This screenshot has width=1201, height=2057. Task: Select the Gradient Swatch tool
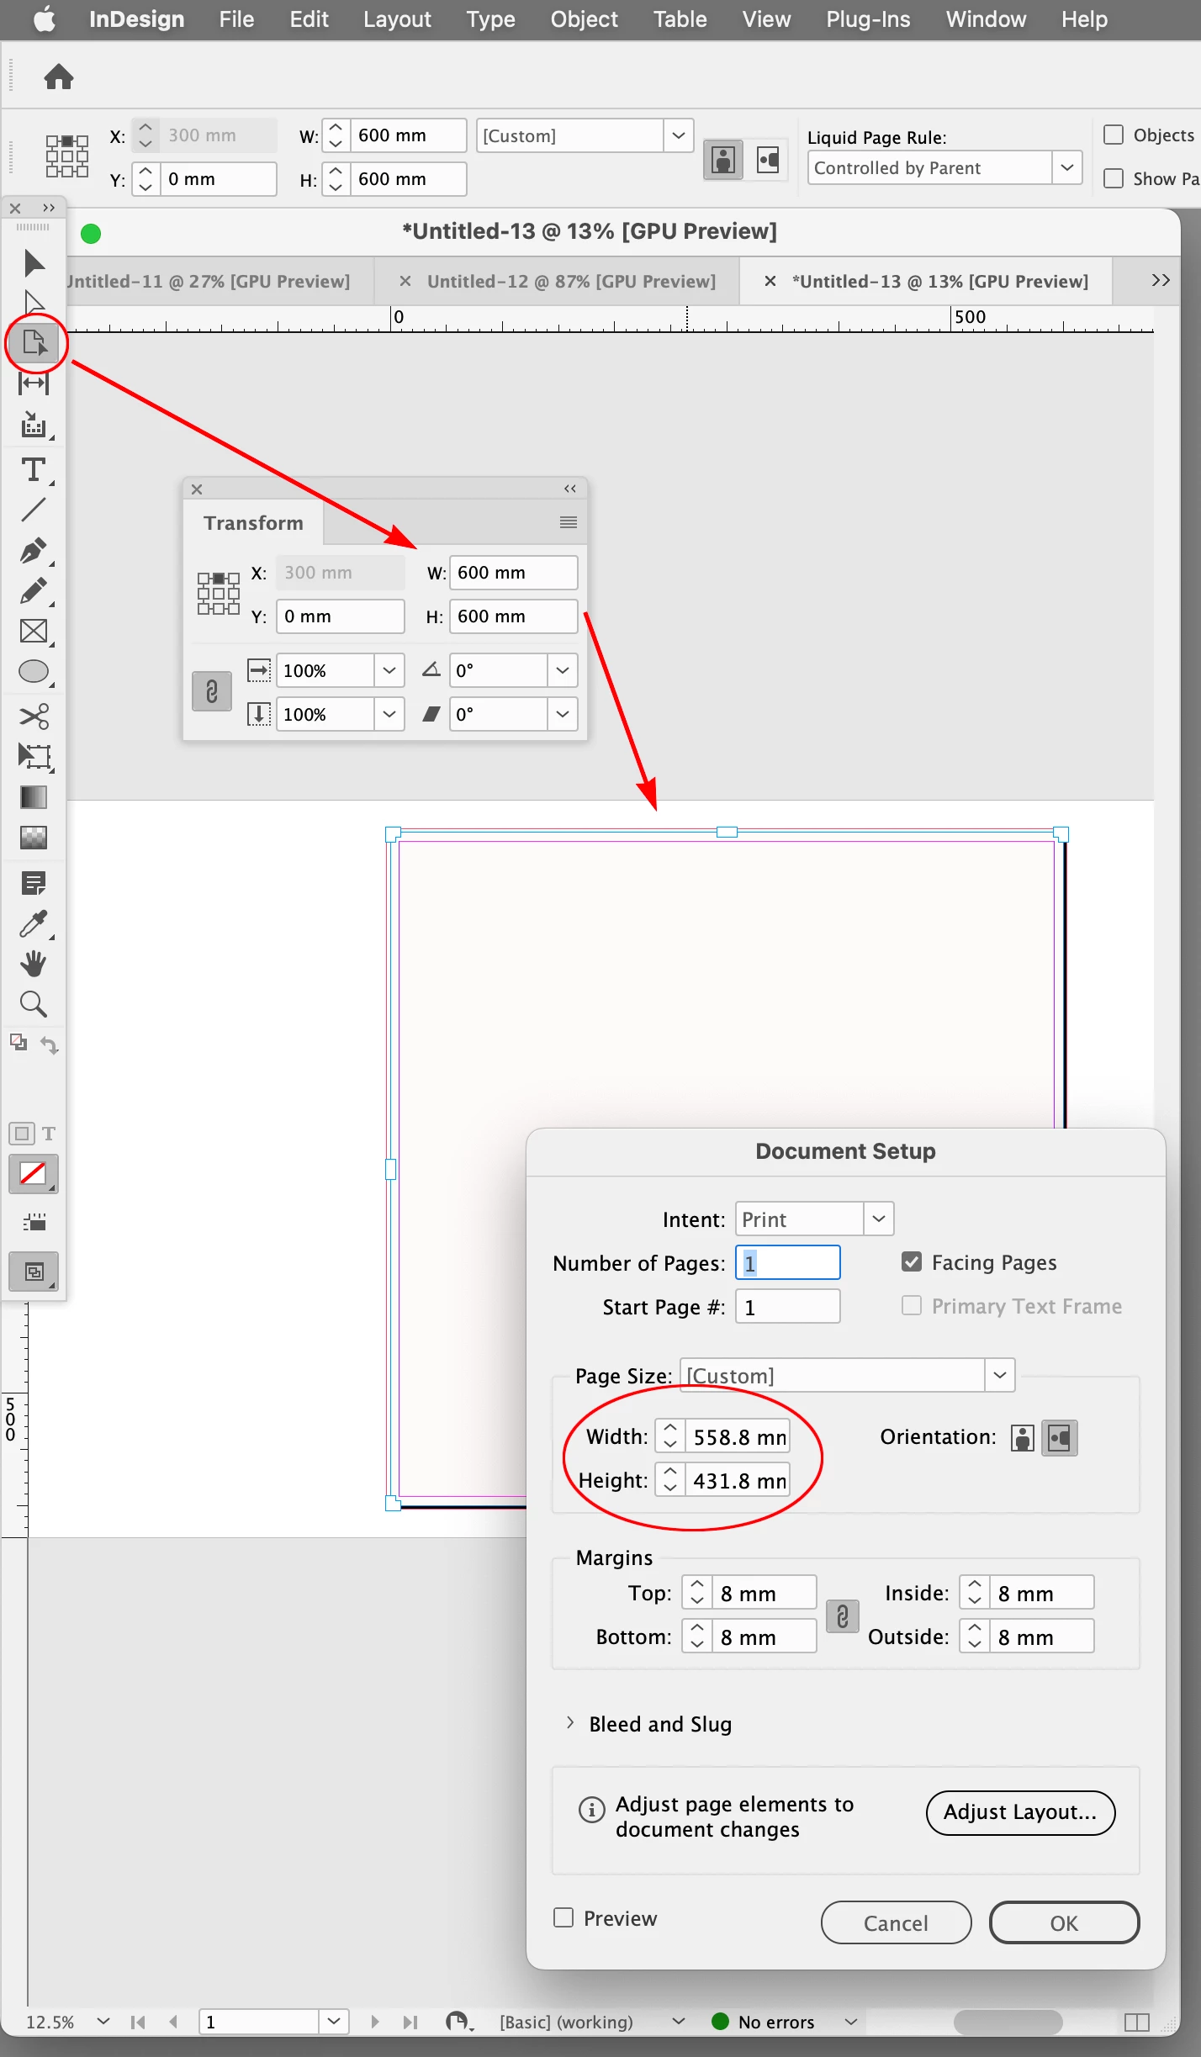34,796
